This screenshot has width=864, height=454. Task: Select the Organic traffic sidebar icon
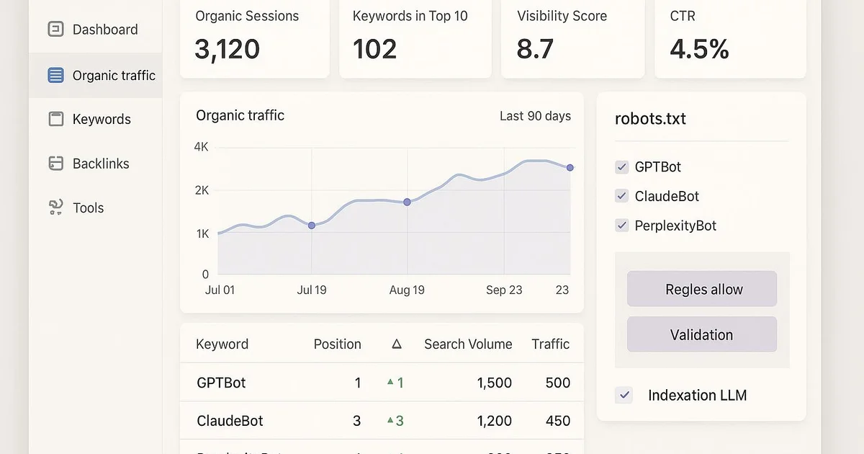pos(55,75)
